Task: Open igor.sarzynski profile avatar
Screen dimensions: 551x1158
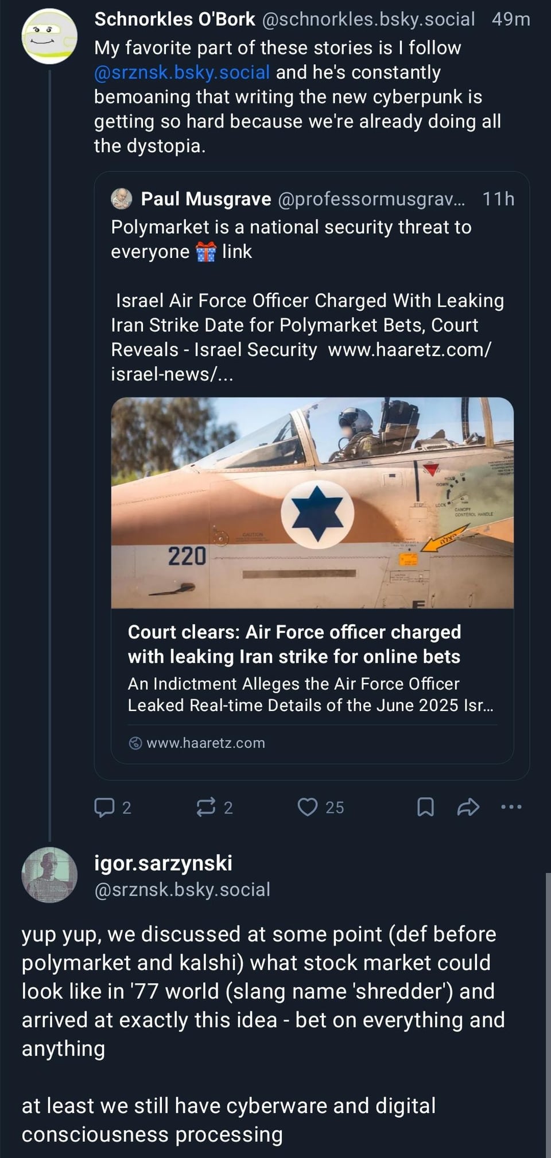Action: tap(49, 875)
